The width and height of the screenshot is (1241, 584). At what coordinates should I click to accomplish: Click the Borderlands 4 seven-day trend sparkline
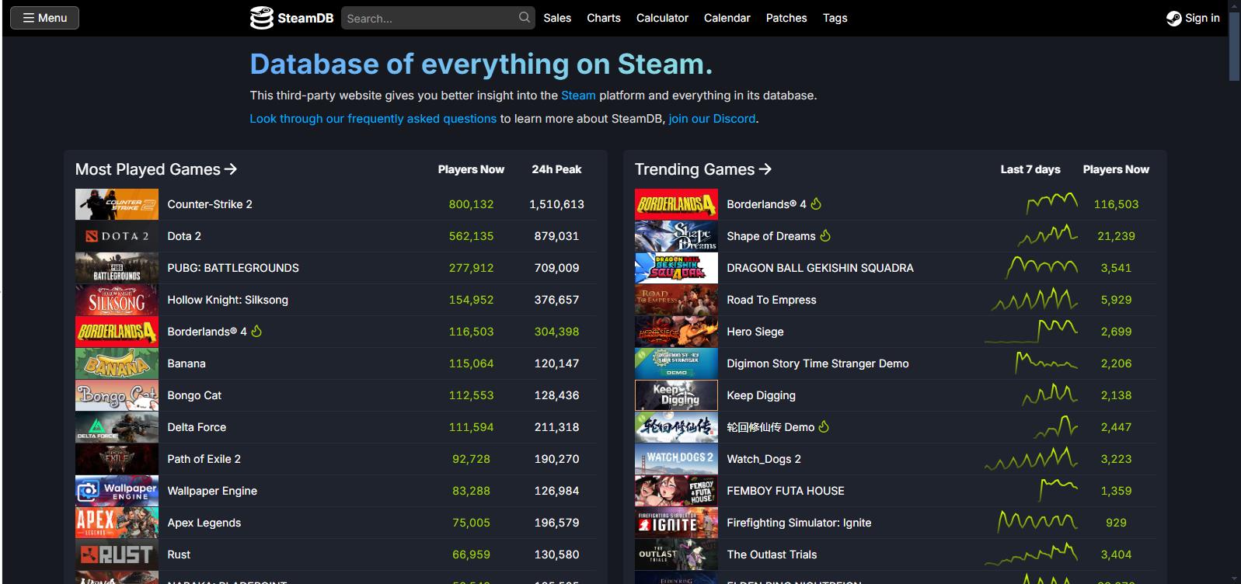[1051, 203]
